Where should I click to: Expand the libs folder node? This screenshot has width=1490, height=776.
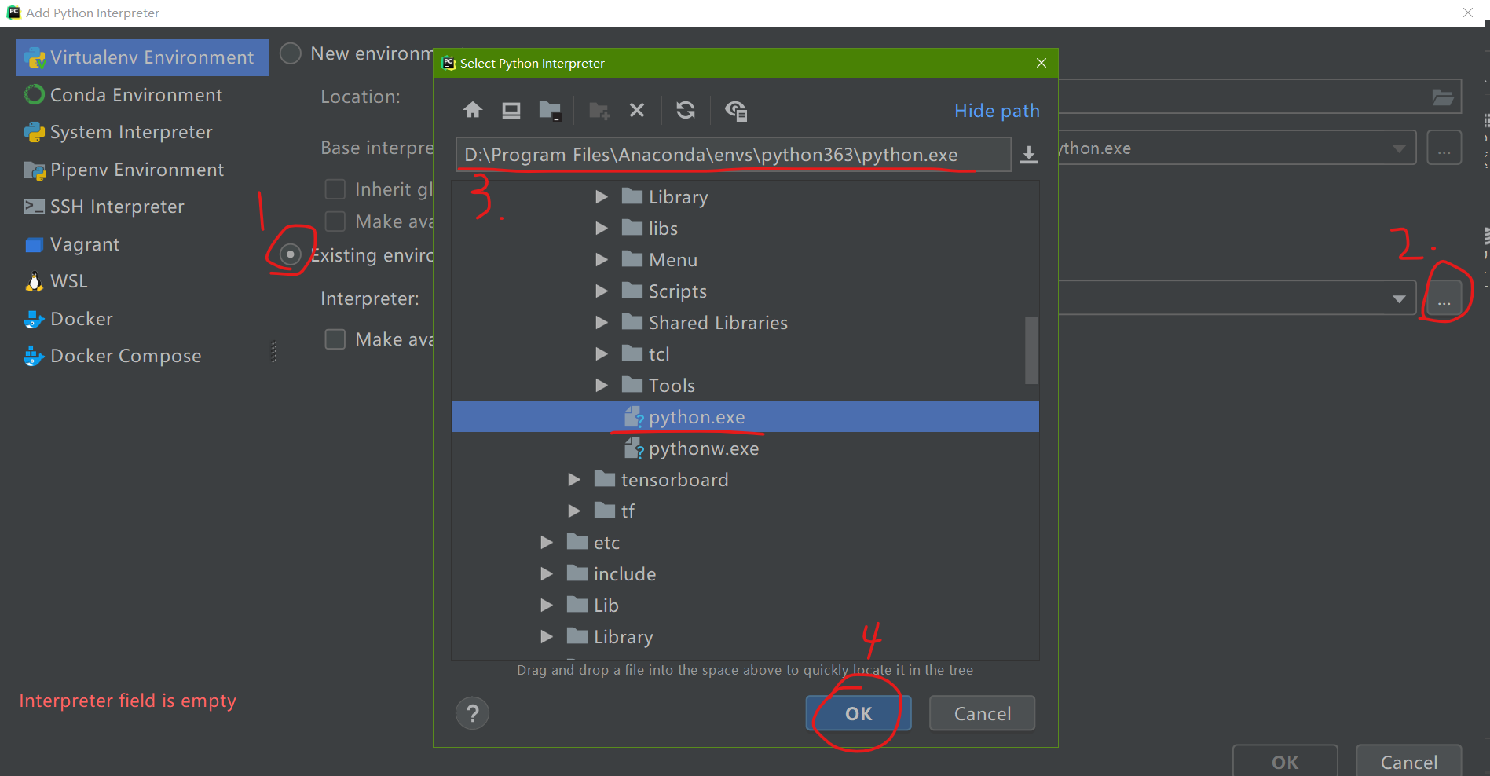pyautogui.click(x=602, y=229)
